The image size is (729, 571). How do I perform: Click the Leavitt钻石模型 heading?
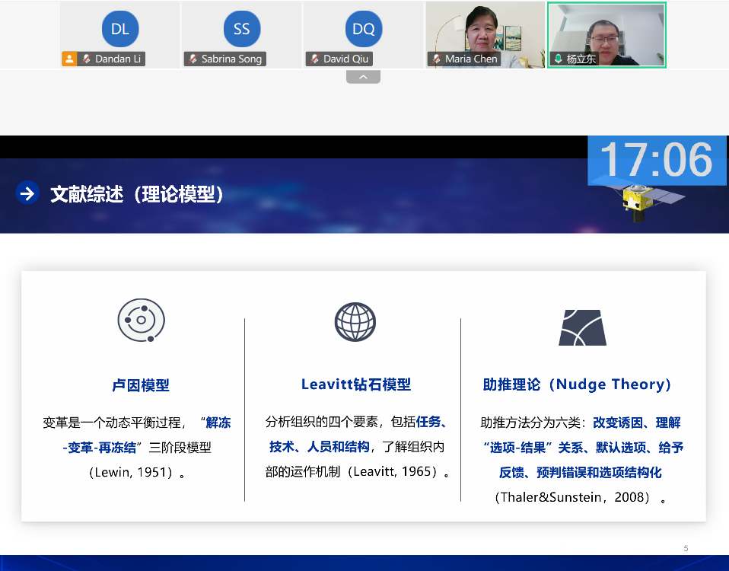[356, 384]
